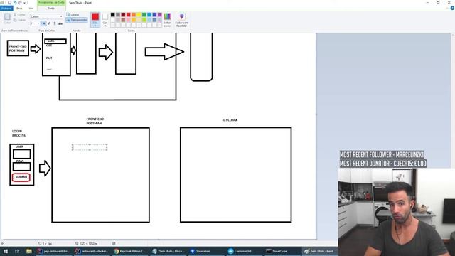Screen dimensions: 455x256
Task: Save the drawing with the quick access Save icon
Action: coord(9,3)
